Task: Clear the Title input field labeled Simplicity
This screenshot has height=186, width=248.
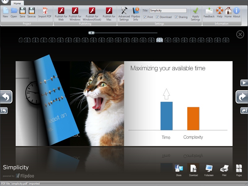Action: [x=167, y=10]
